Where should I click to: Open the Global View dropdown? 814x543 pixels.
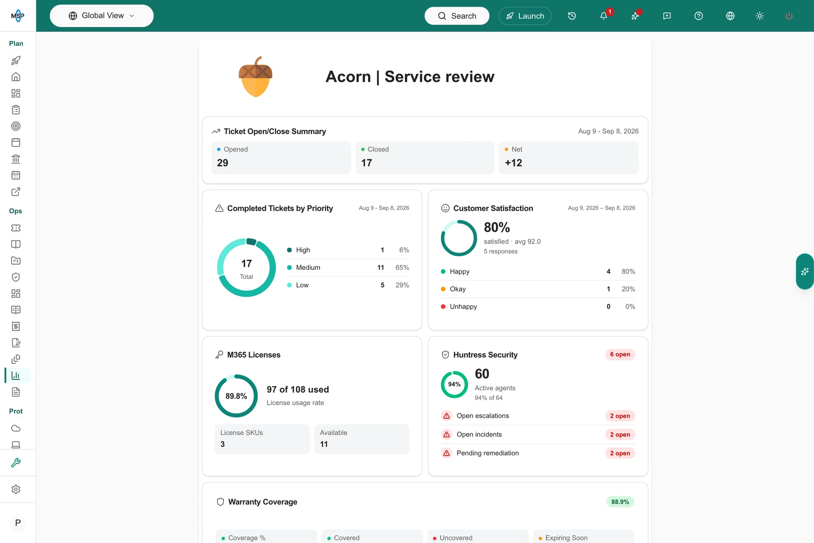click(x=102, y=16)
